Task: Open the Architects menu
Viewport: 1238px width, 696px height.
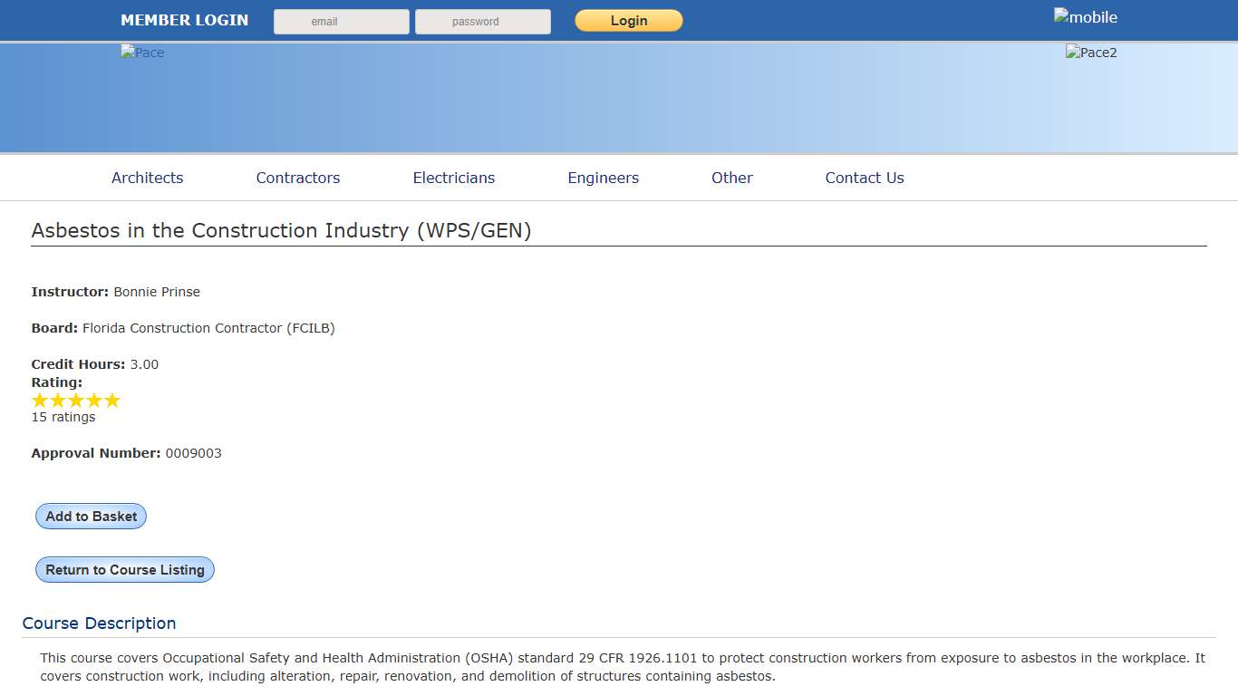Action: tap(147, 178)
